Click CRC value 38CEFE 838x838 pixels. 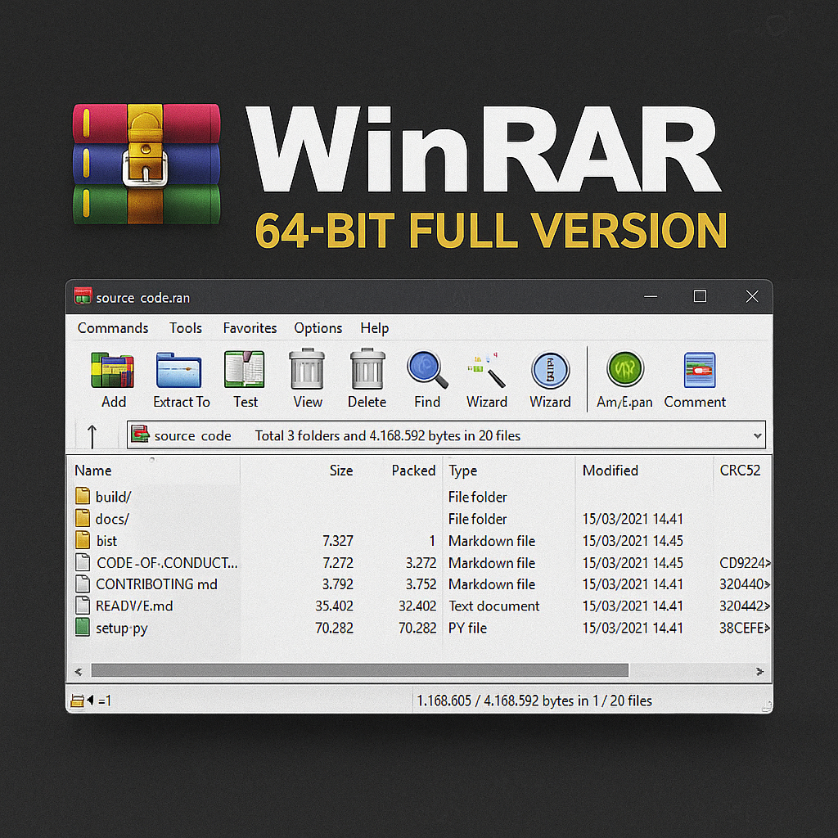point(744,628)
